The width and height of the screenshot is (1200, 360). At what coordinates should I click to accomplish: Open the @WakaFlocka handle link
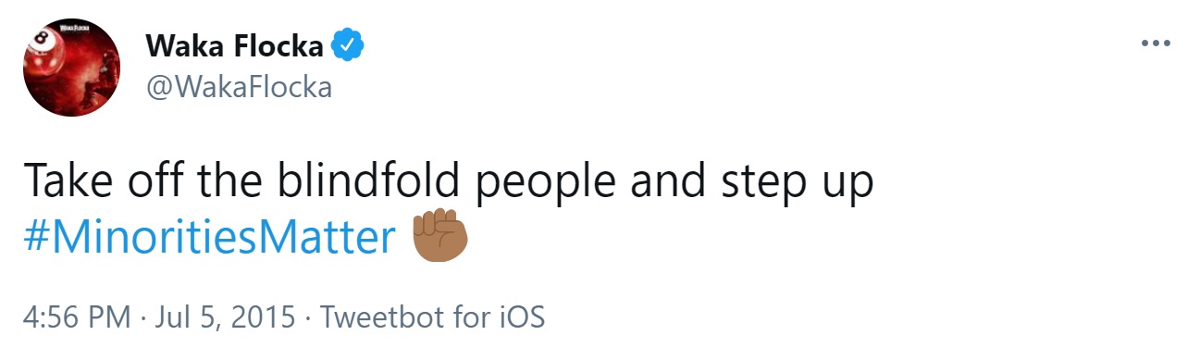(239, 87)
